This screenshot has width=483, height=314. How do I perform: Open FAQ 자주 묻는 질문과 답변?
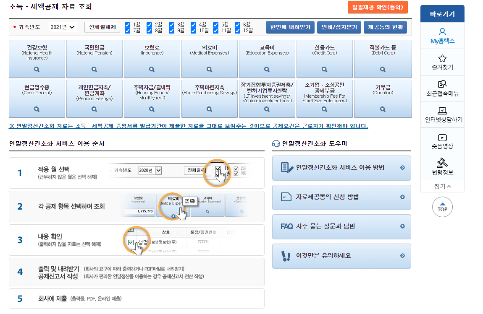pyautogui.click(x=341, y=227)
